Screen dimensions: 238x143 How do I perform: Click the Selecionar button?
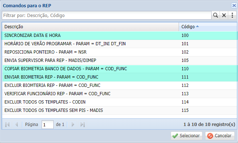click(187, 136)
